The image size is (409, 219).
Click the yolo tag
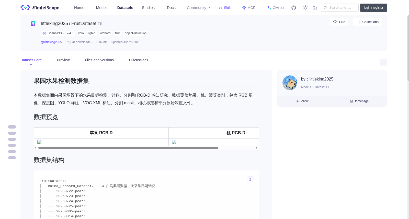pyautogui.click(x=81, y=33)
